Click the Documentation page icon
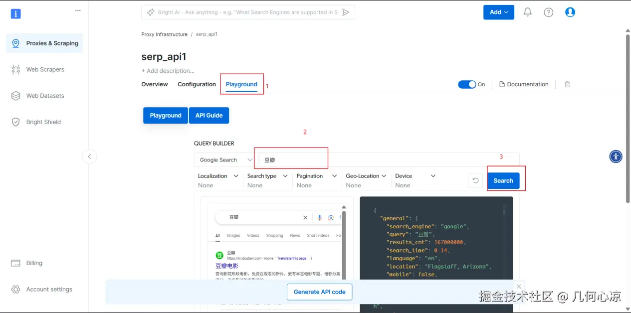 (502, 84)
